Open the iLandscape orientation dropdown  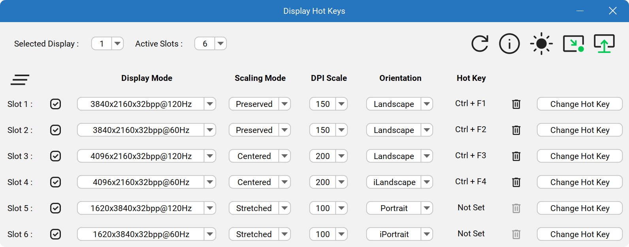coord(399,182)
